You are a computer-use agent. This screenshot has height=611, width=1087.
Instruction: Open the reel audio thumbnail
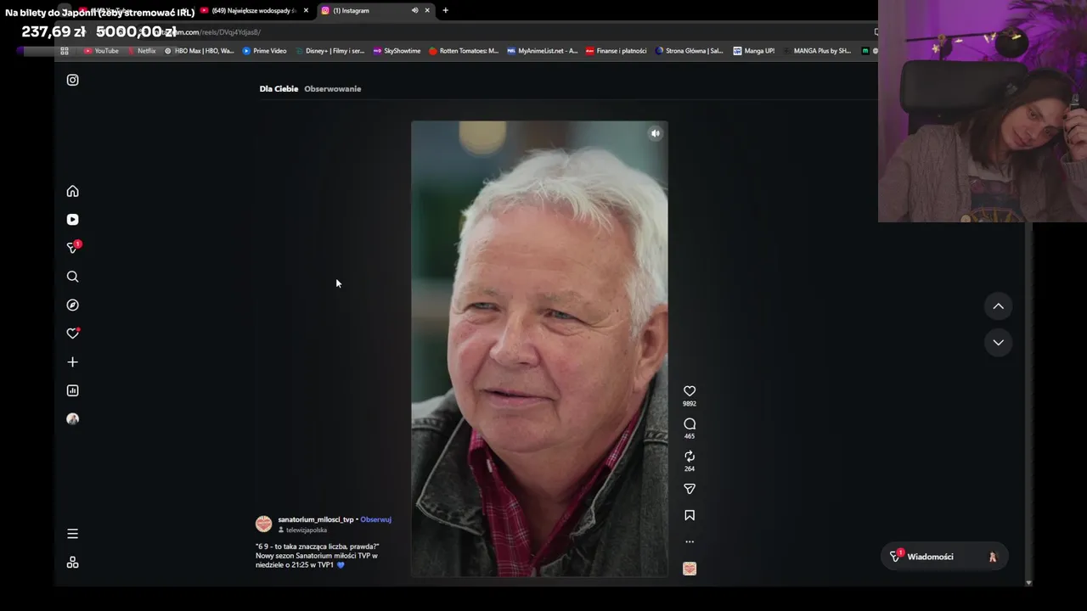(690, 569)
